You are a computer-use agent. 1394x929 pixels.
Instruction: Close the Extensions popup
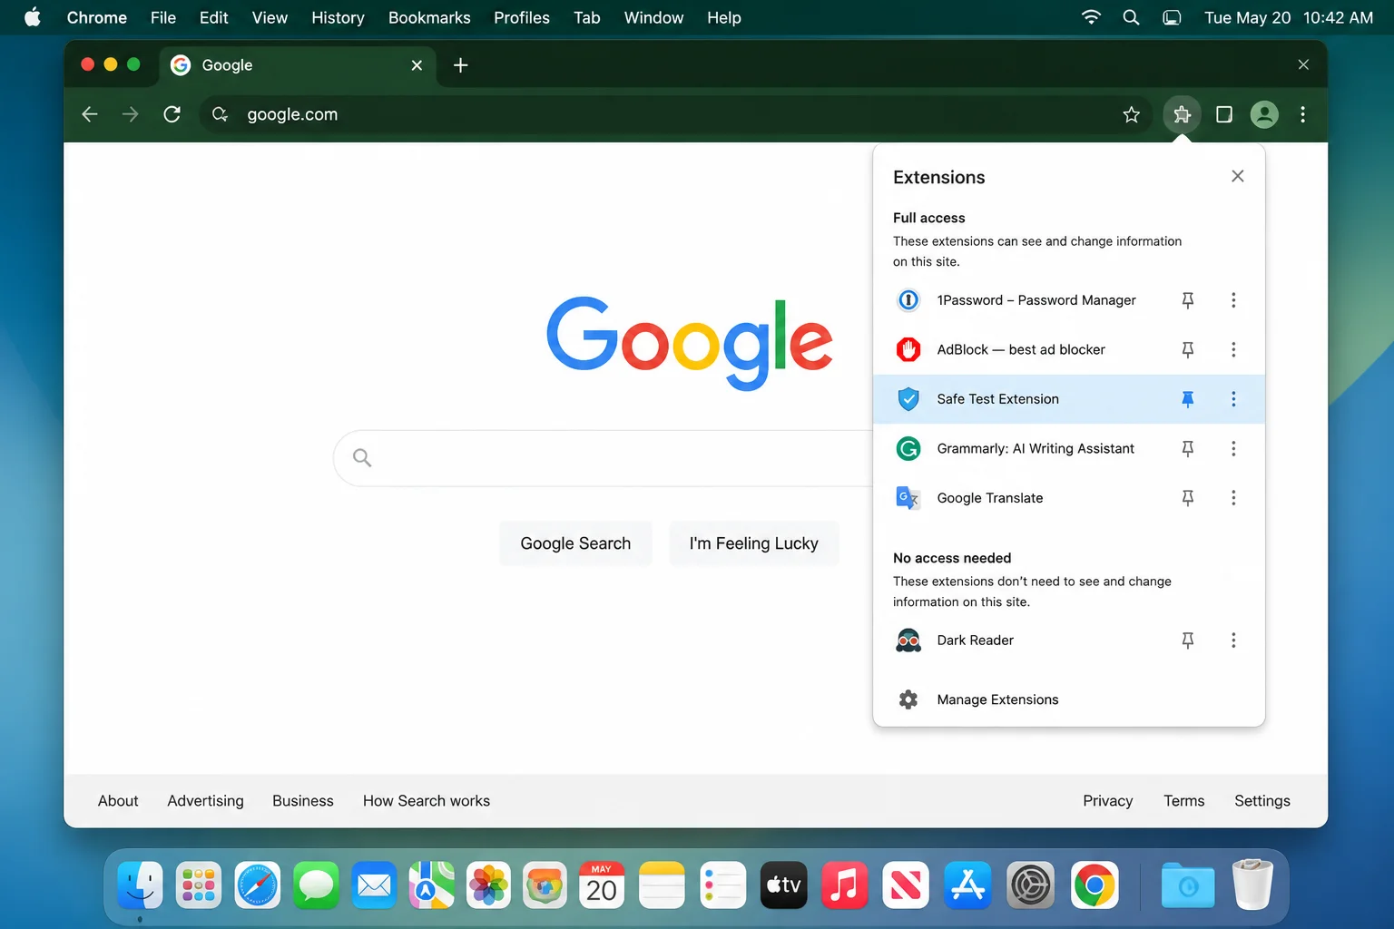pyautogui.click(x=1238, y=176)
